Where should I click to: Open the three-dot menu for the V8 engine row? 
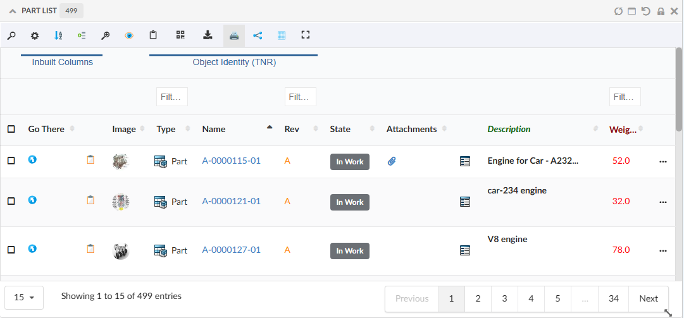[x=663, y=250]
